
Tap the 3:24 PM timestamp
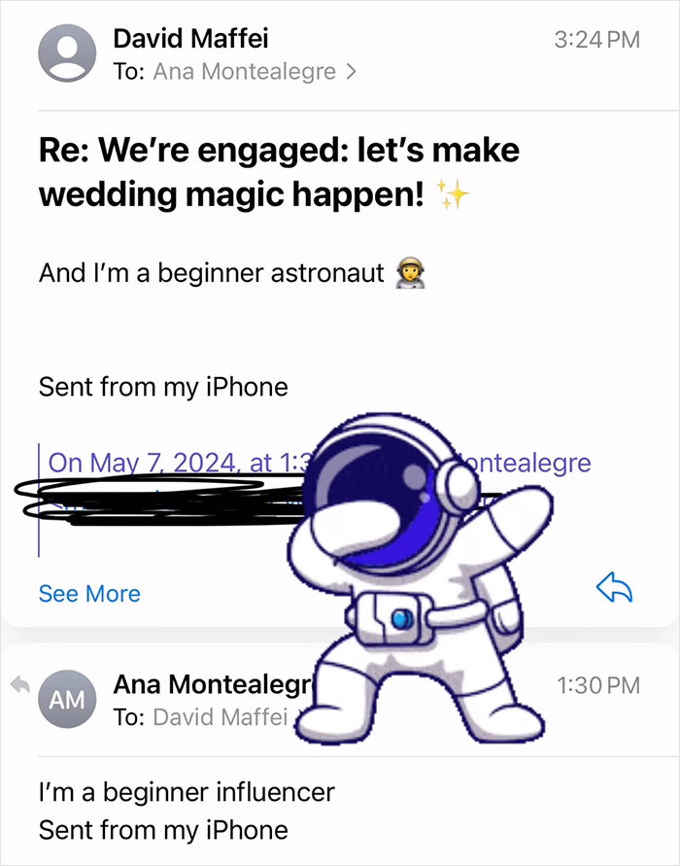596,40
